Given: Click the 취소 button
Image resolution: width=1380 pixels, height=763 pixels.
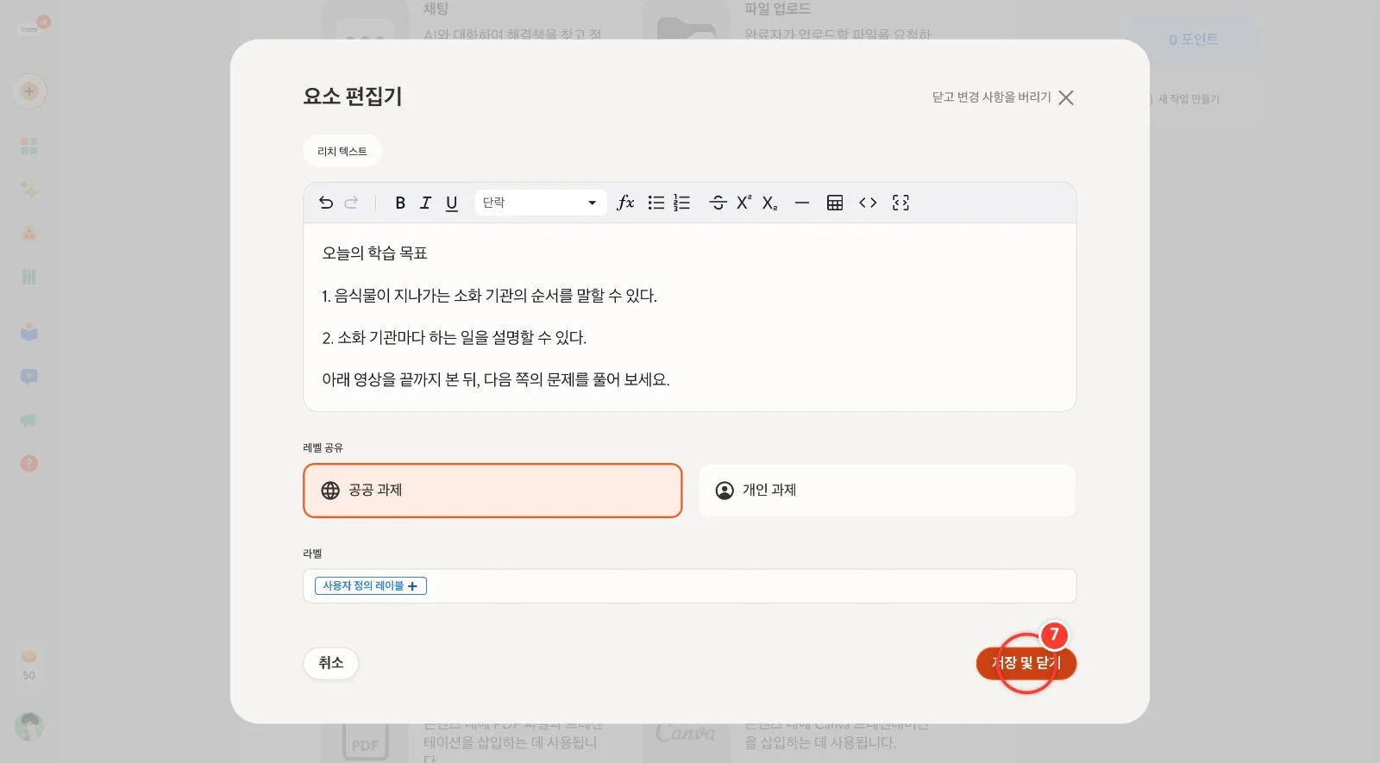Looking at the screenshot, I should [331, 663].
